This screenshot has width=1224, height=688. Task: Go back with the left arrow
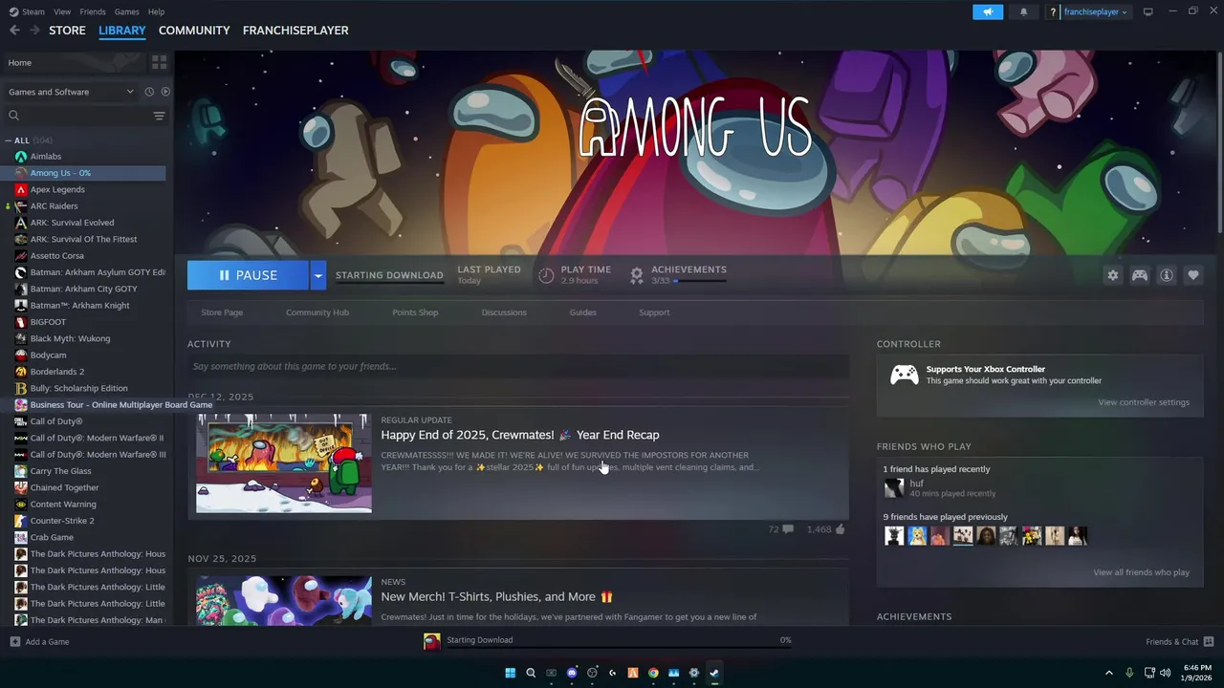click(x=14, y=31)
